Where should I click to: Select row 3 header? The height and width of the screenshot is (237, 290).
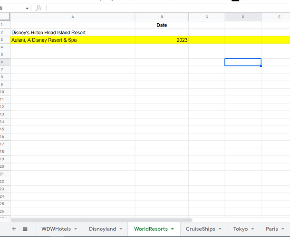point(5,40)
